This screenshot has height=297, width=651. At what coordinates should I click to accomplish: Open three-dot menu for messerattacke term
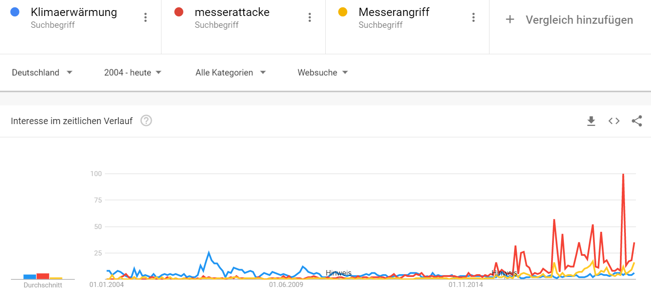310,17
